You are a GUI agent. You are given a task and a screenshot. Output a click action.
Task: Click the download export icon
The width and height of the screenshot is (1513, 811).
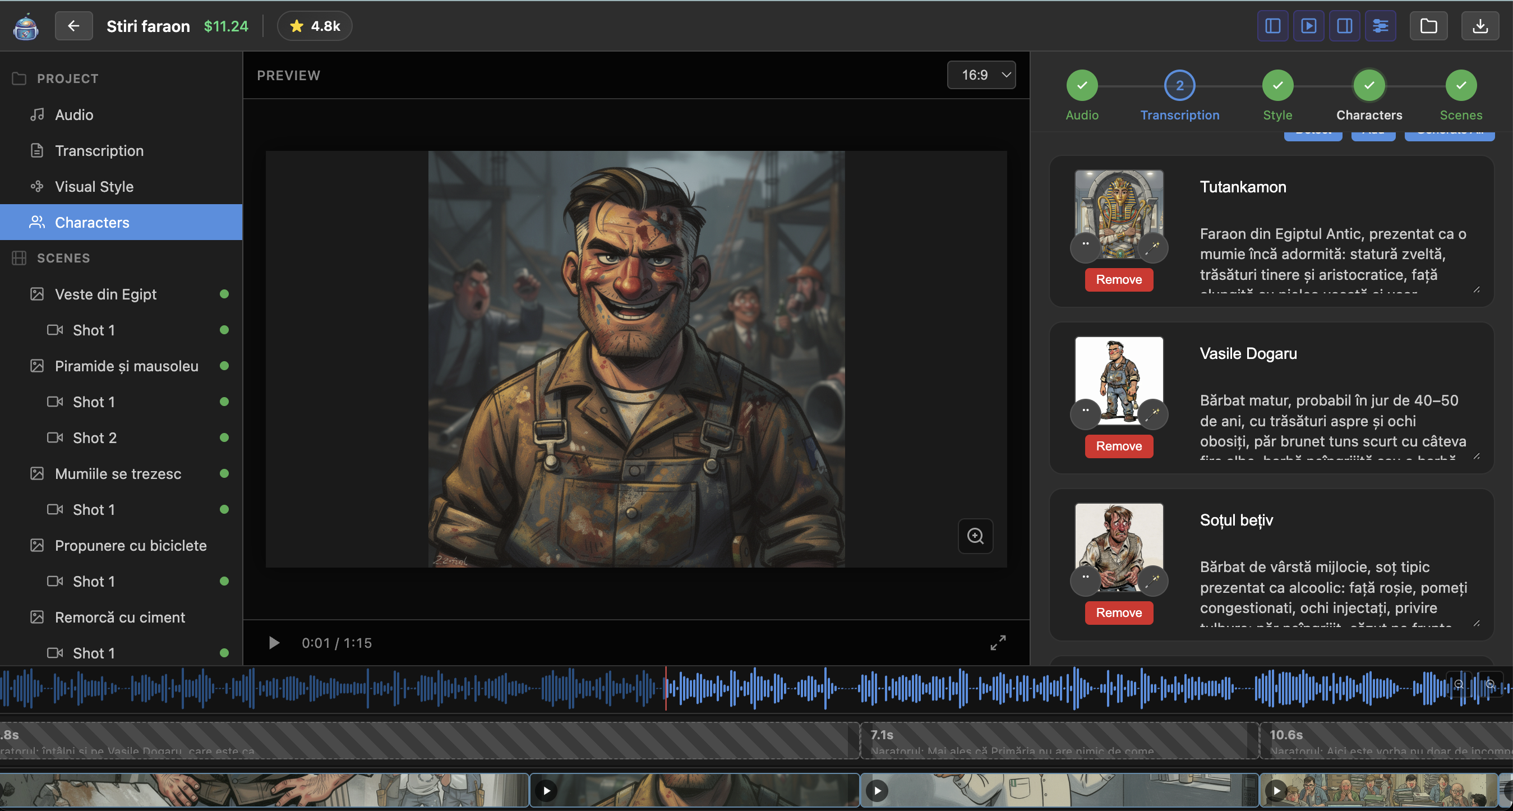click(1480, 26)
